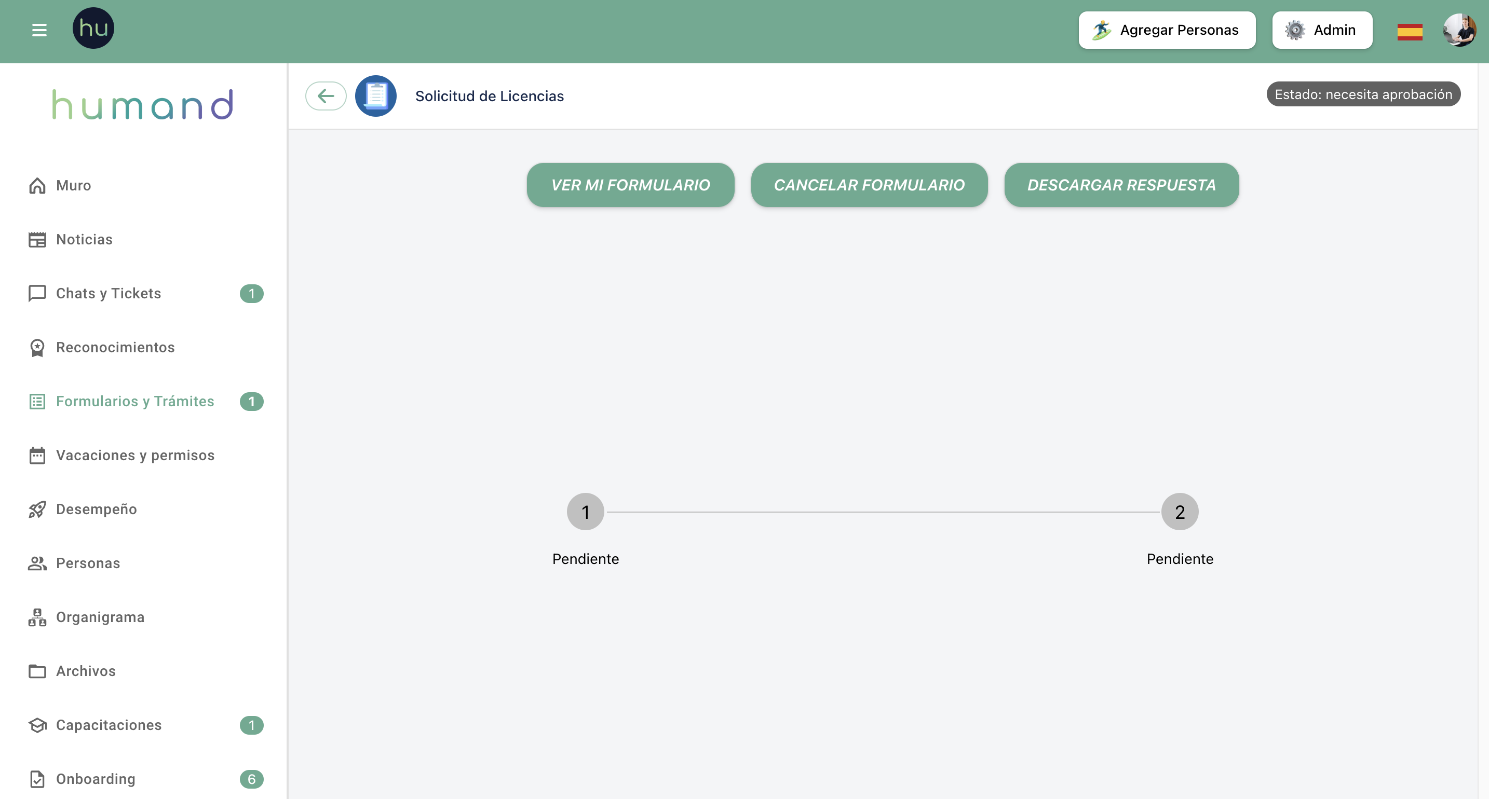Click the hu round logo
This screenshot has width=1489, height=799.
click(93, 29)
